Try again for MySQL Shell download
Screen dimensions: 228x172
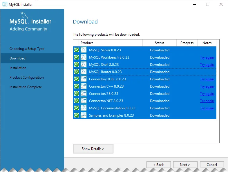point(207,65)
